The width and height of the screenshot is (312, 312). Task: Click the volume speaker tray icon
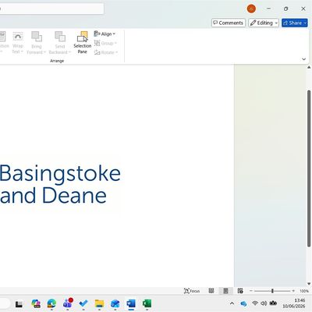tap(264, 303)
